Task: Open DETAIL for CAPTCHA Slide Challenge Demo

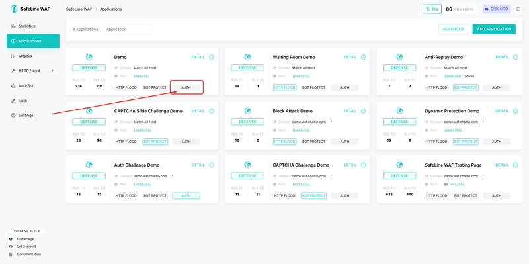Action: coord(198,111)
